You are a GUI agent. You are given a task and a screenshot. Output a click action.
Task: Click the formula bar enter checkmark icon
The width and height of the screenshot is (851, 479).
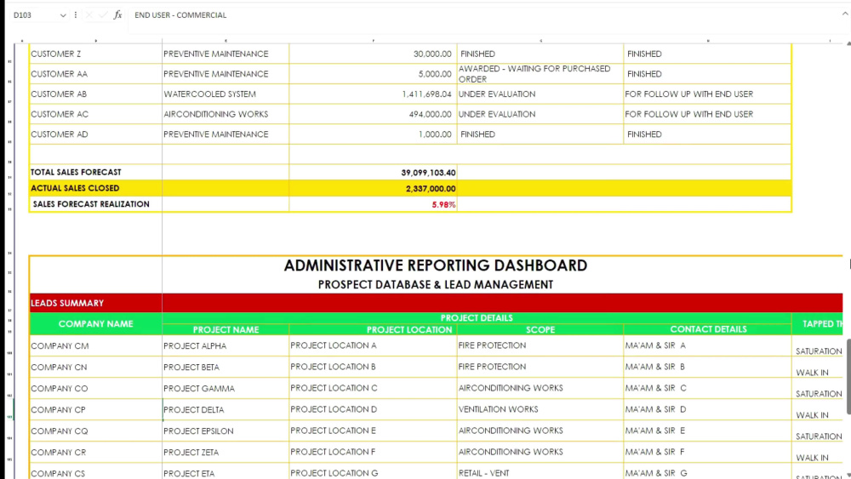click(x=103, y=15)
